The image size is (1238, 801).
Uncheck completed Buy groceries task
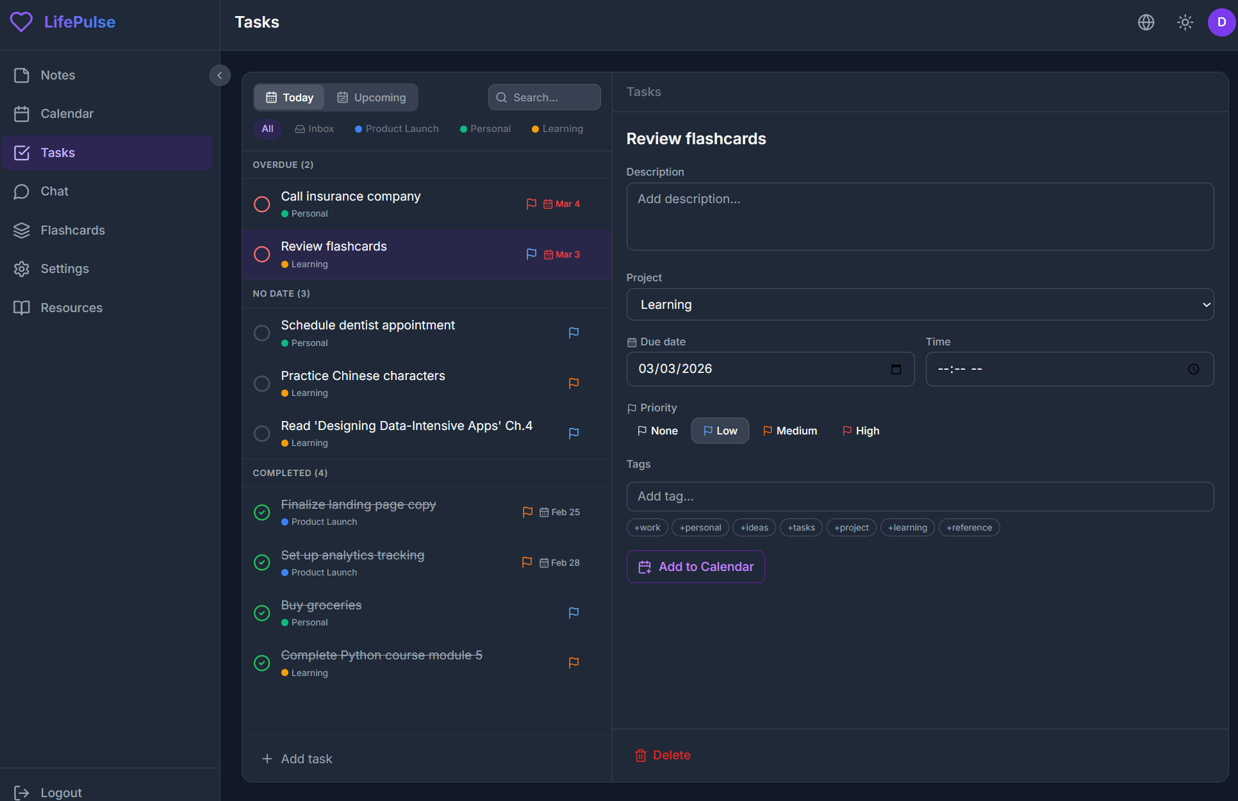click(x=262, y=613)
